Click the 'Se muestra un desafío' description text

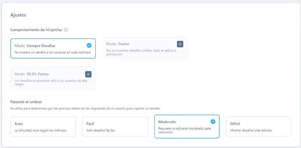(53, 52)
